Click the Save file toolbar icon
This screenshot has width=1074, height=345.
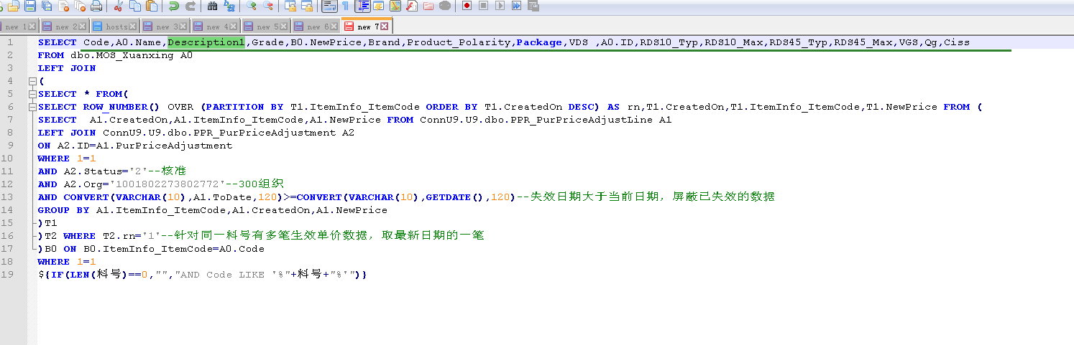point(30,6)
